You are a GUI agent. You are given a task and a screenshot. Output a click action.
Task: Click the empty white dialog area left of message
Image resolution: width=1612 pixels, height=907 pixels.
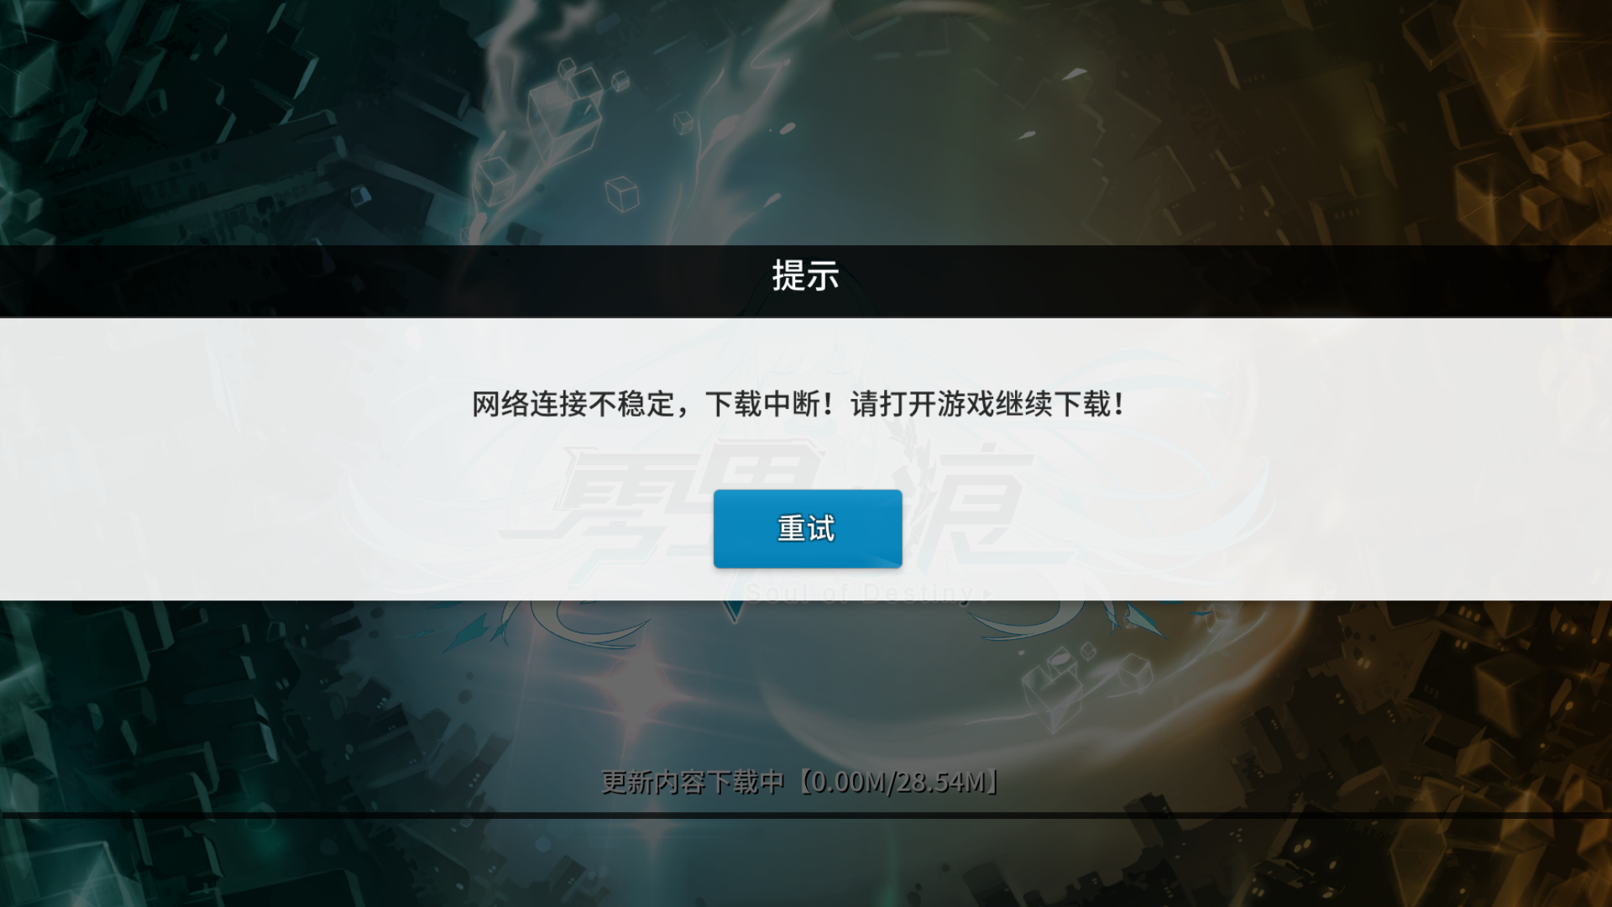[x=235, y=458]
